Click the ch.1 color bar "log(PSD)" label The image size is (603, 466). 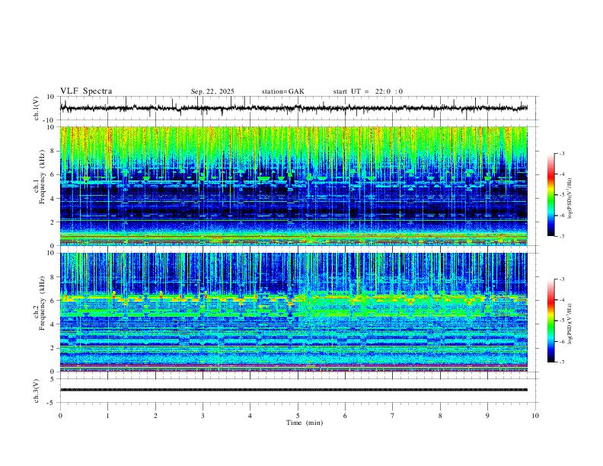[570, 199]
